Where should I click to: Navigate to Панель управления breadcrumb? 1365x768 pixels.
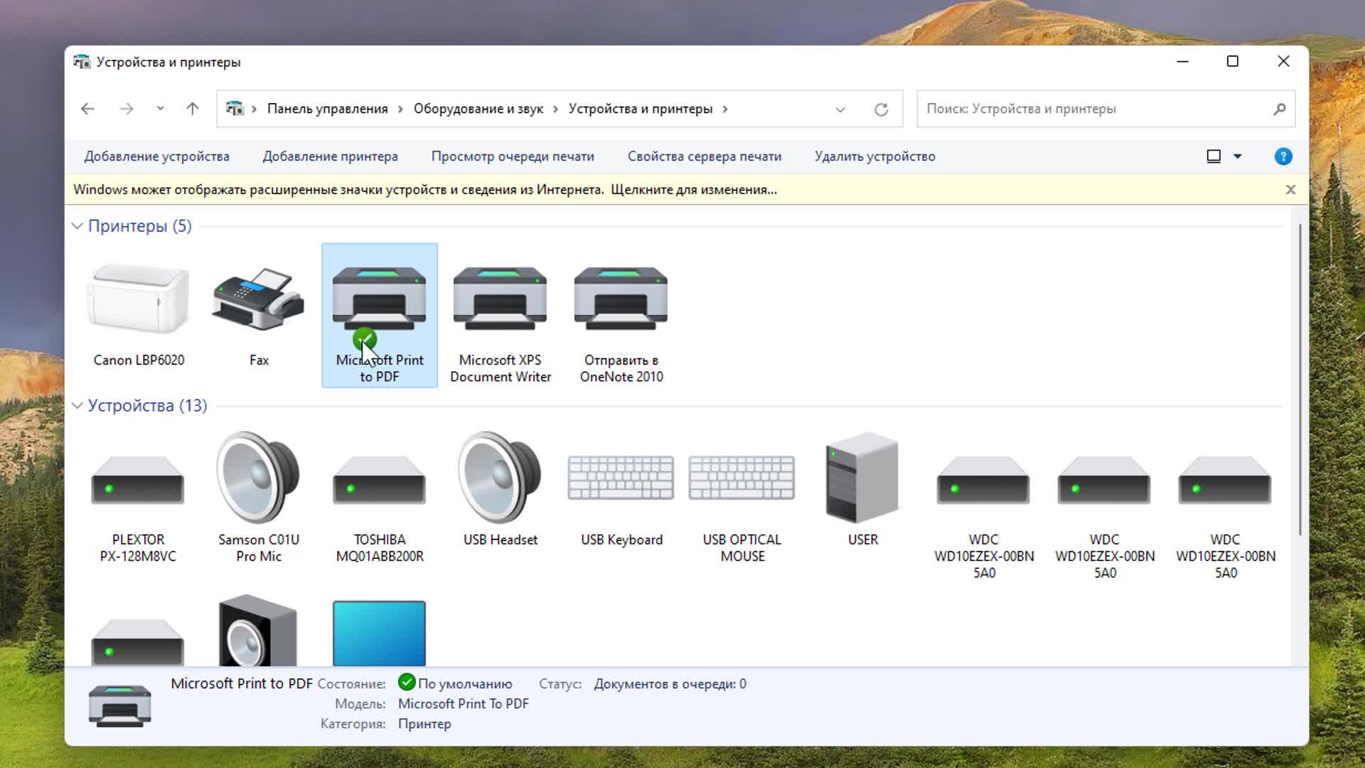pos(327,109)
